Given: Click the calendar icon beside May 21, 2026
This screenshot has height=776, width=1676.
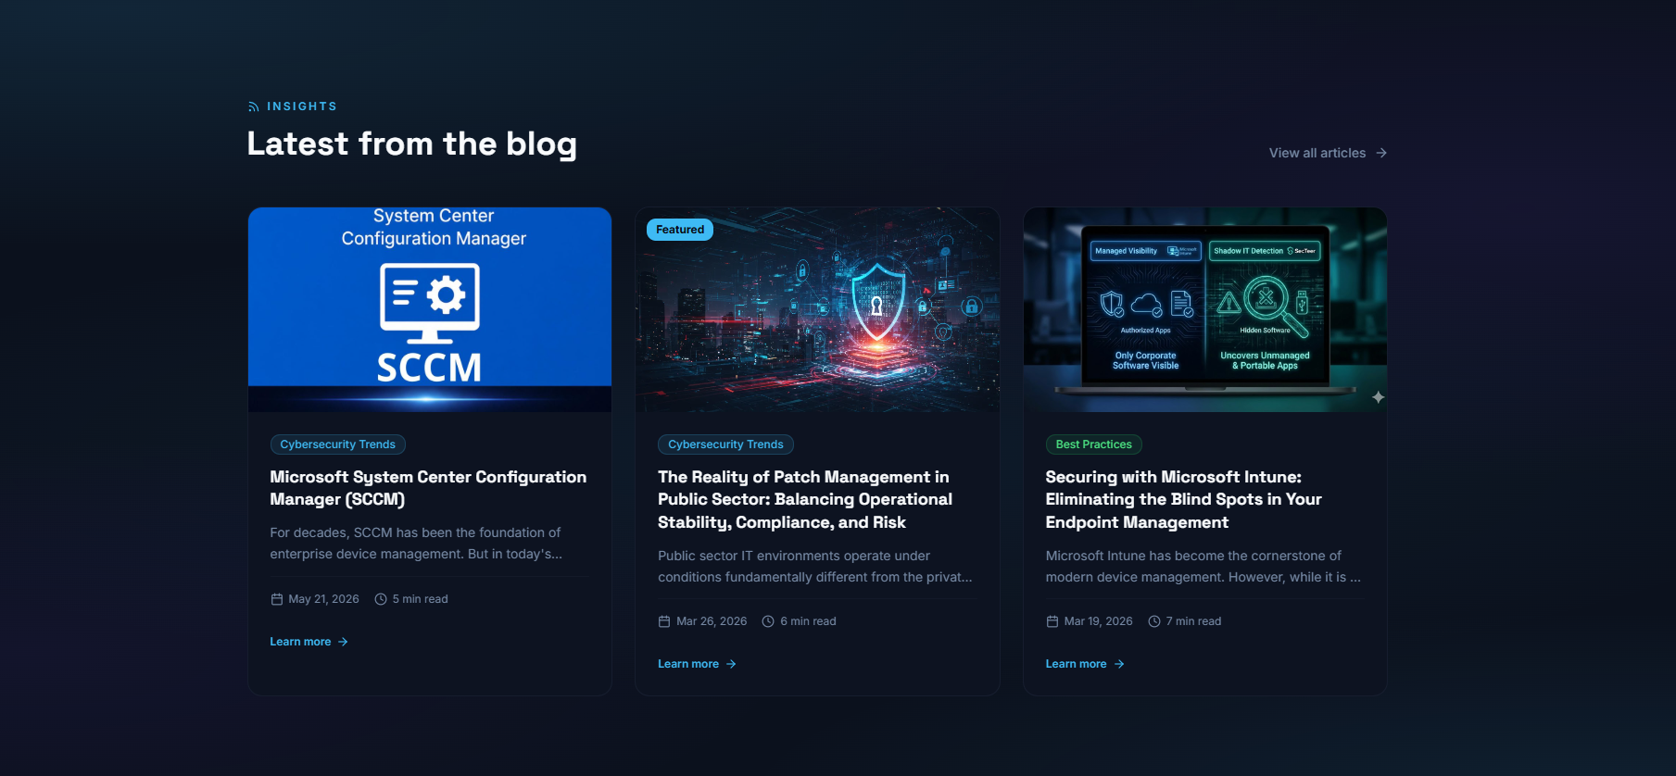Looking at the screenshot, I should (276, 599).
